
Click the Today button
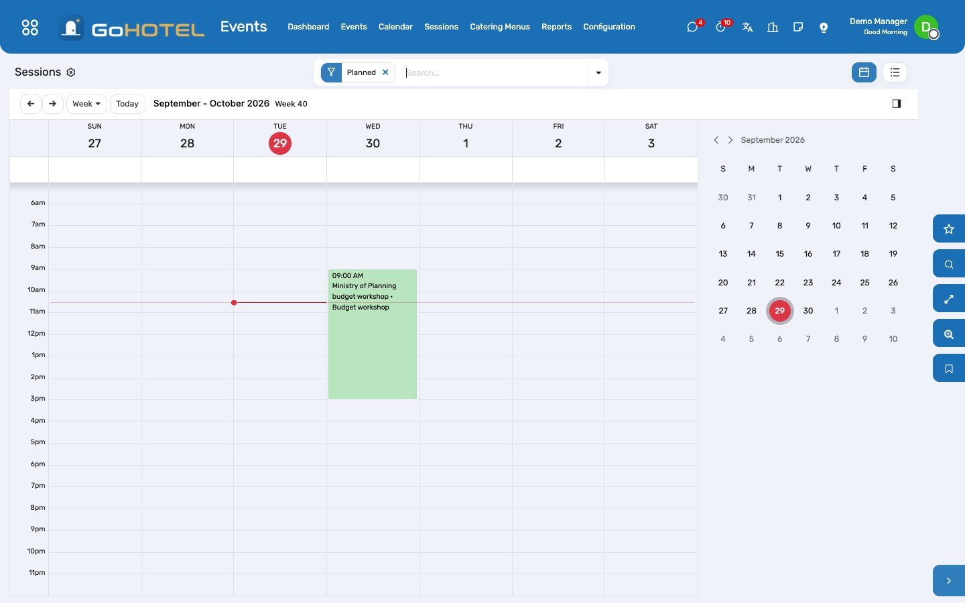pos(127,104)
